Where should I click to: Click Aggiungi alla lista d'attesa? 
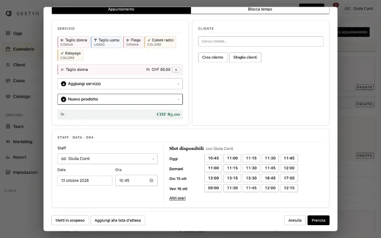tap(118, 220)
